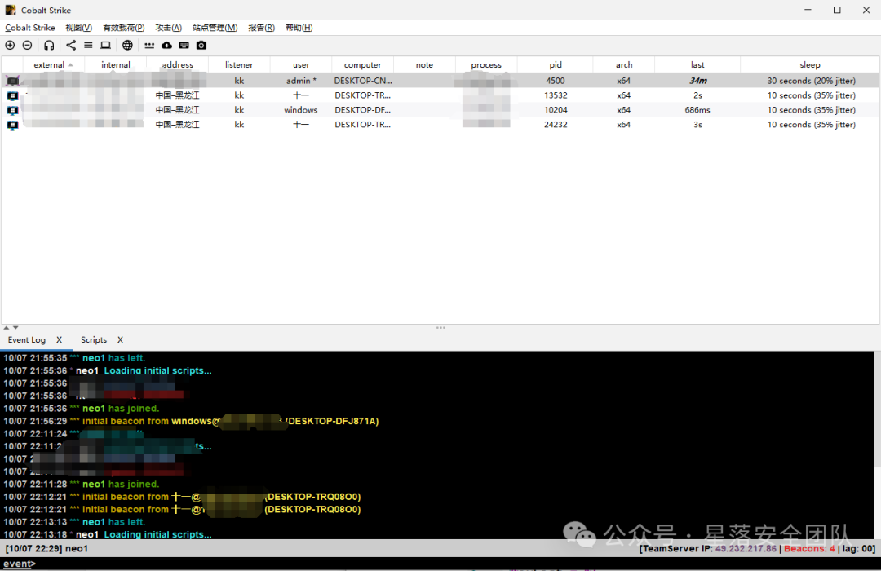Focus the event> command input field
This screenshot has height=571, width=881.
click(440, 564)
